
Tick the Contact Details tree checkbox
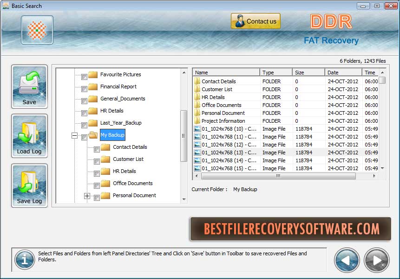click(x=97, y=149)
